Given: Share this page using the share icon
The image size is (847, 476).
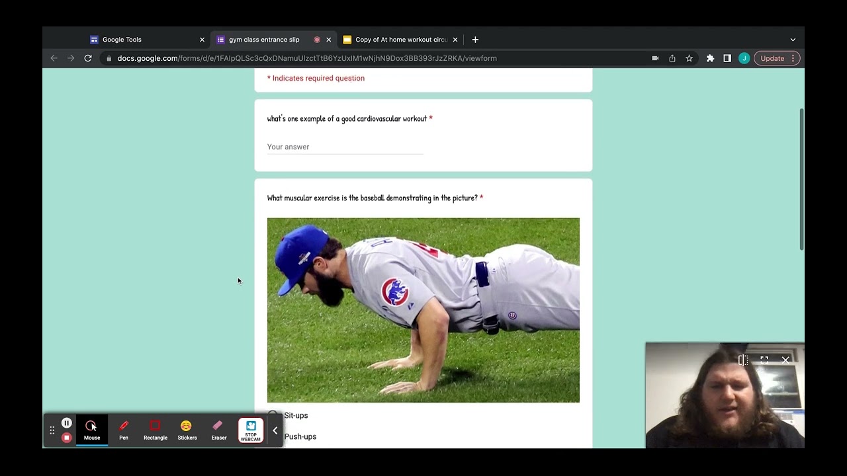Looking at the screenshot, I should tap(672, 58).
